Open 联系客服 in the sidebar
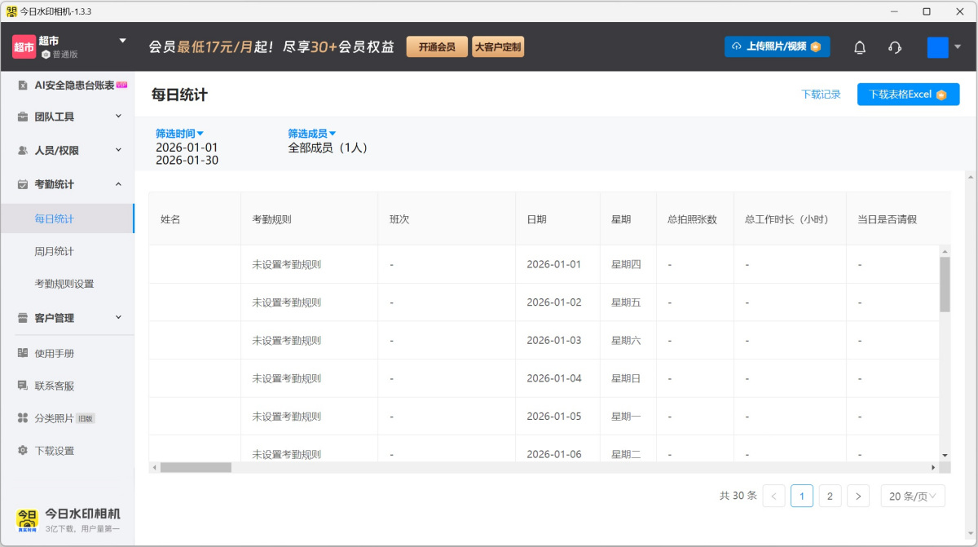The height and width of the screenshot is (547, 978). 54,386
